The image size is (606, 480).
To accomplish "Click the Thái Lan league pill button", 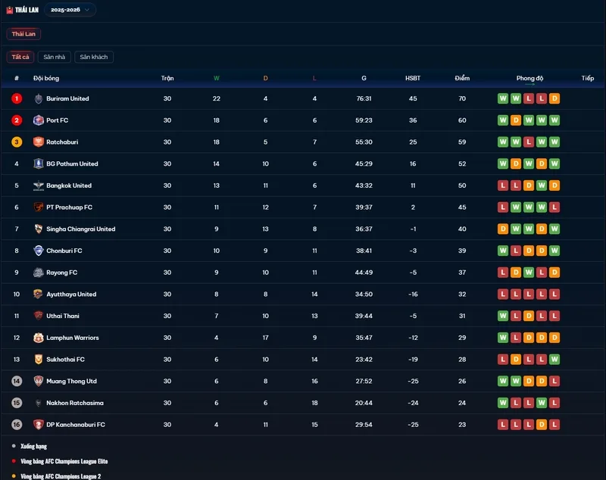I will point(23,33).
